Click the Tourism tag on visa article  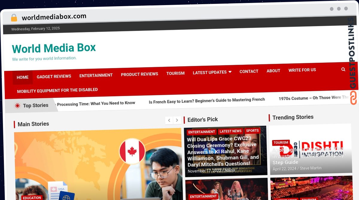click(x=281, y=143)
